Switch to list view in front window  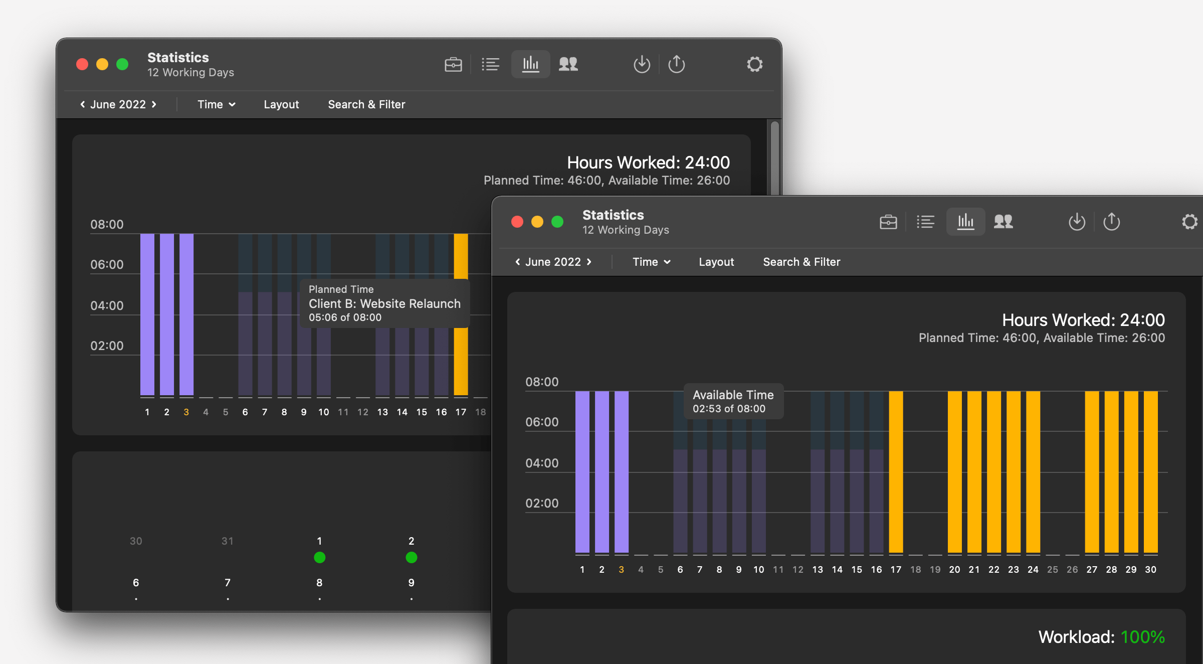coord(925,222)
